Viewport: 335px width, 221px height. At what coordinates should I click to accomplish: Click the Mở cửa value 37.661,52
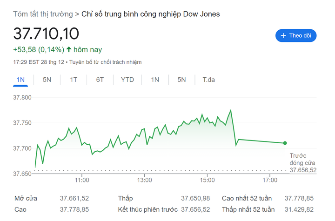click(x=74, y=198)
